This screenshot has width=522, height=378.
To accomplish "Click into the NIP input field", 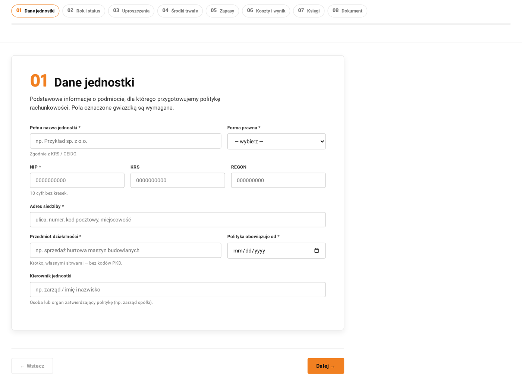I will click(x=77, y=180).
